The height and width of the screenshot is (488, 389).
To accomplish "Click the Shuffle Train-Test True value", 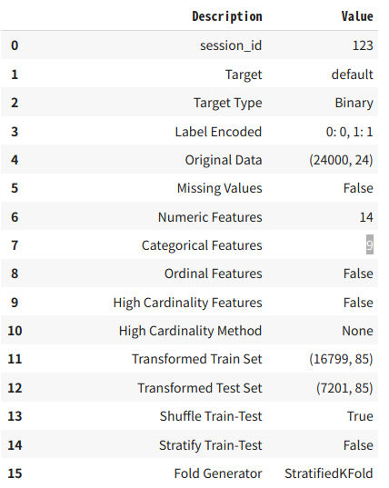I will point(360,416).
